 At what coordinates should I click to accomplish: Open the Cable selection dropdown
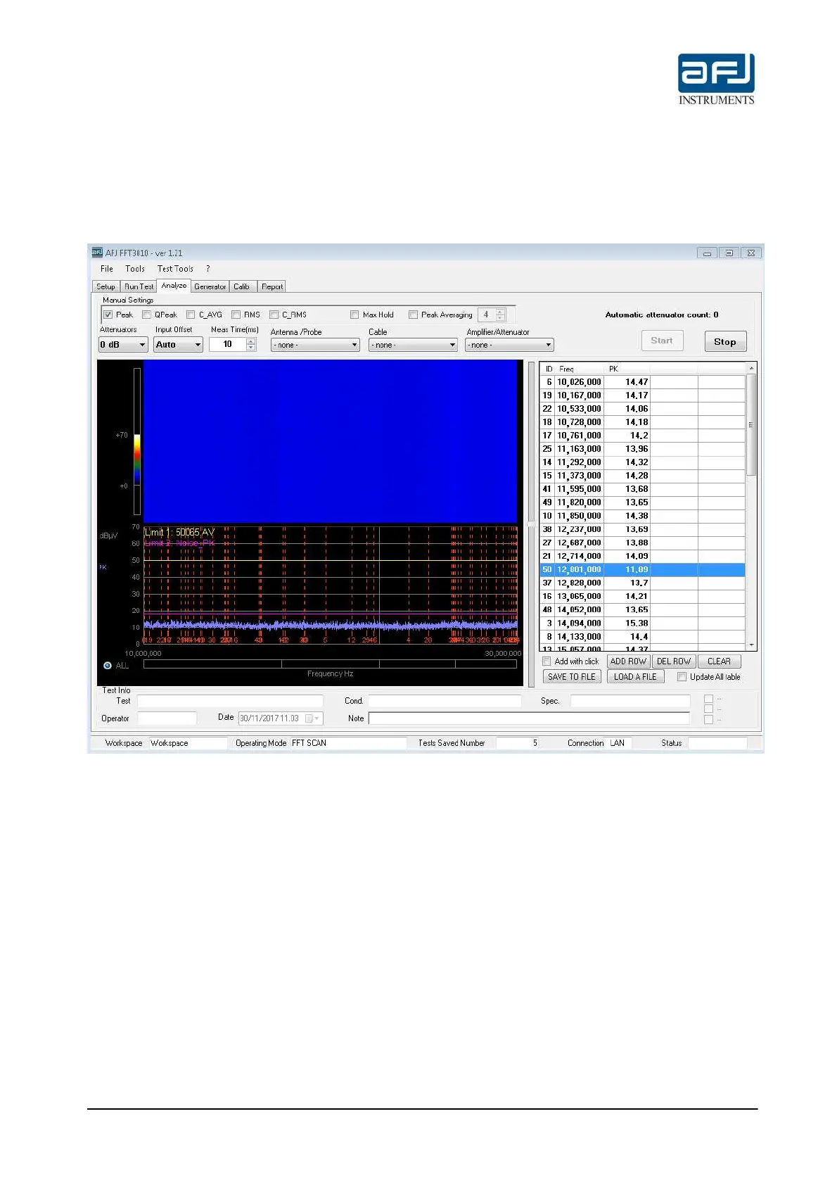pyautogui.click(x=413, y=346)
